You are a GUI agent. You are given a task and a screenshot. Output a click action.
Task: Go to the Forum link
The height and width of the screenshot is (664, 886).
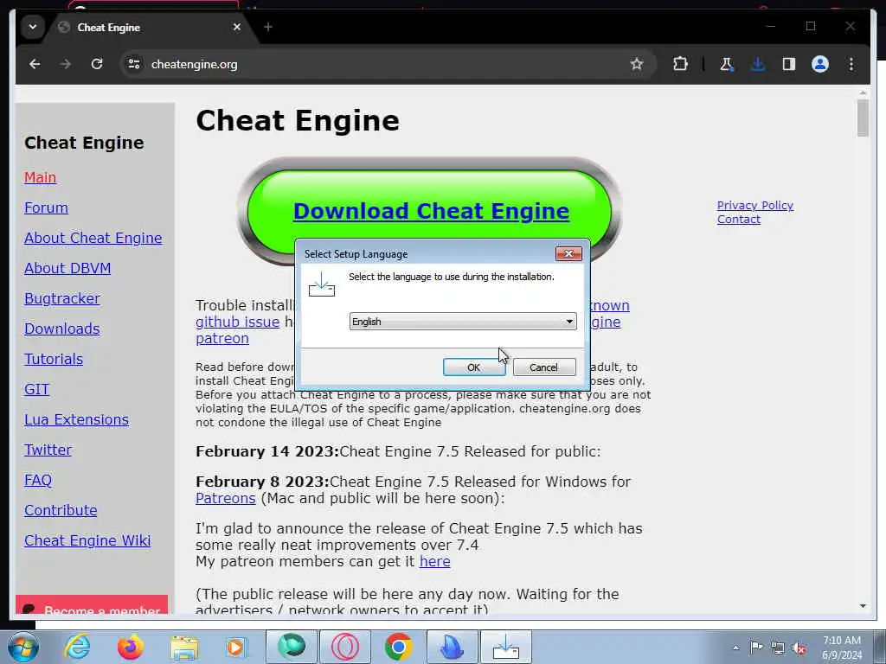point(47,207)
